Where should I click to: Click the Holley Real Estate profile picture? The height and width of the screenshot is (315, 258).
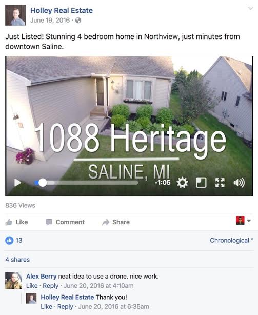tap(16, 15)
